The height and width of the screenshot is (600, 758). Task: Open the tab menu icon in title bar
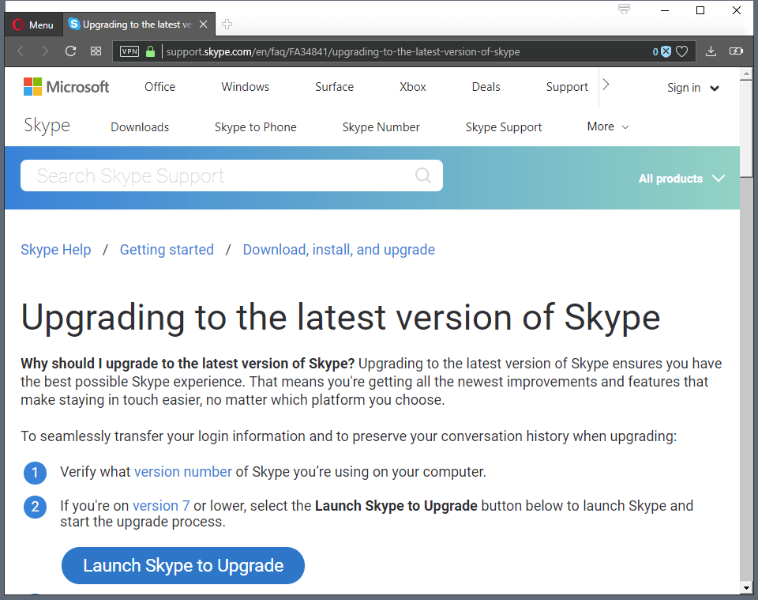(x=624, y=9)
